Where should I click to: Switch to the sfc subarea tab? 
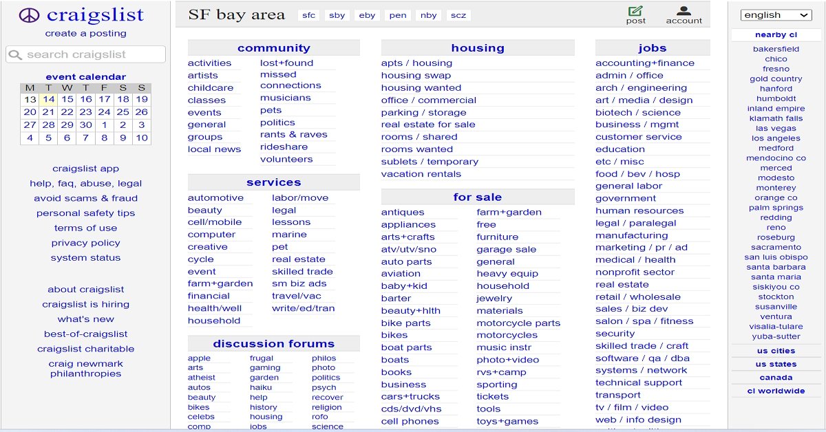click(309, 15)
